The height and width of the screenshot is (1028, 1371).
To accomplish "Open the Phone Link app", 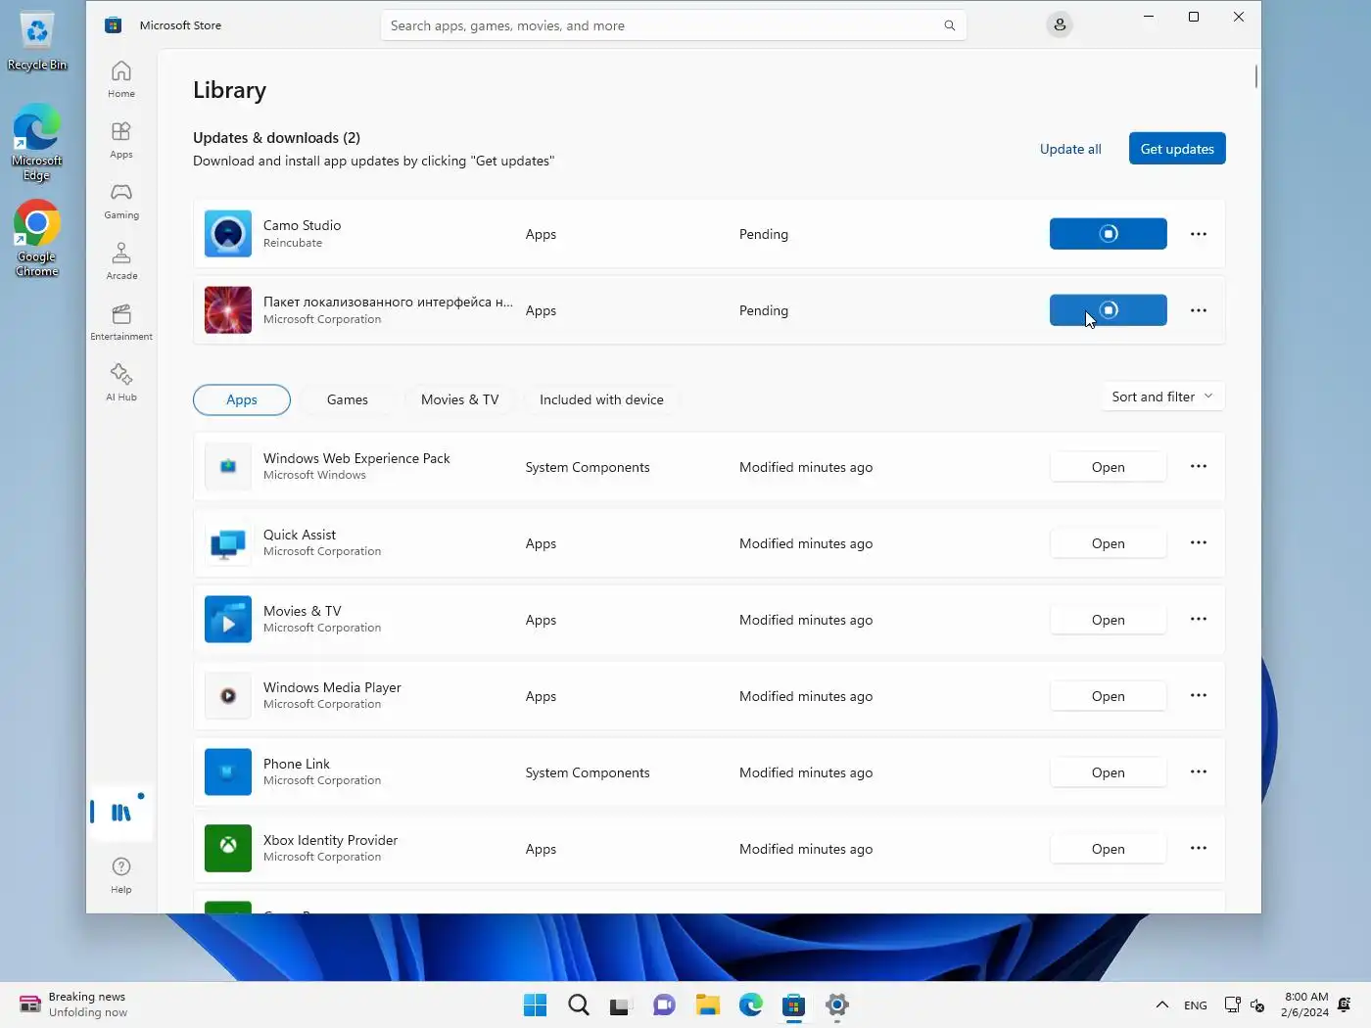I will coord(1109,772).
